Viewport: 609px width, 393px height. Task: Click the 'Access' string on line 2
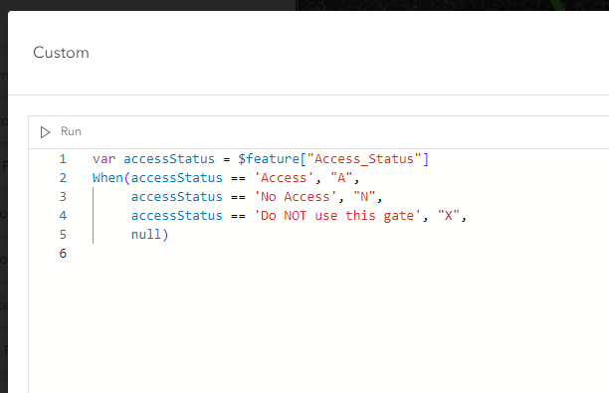click(x=284, y=178)
